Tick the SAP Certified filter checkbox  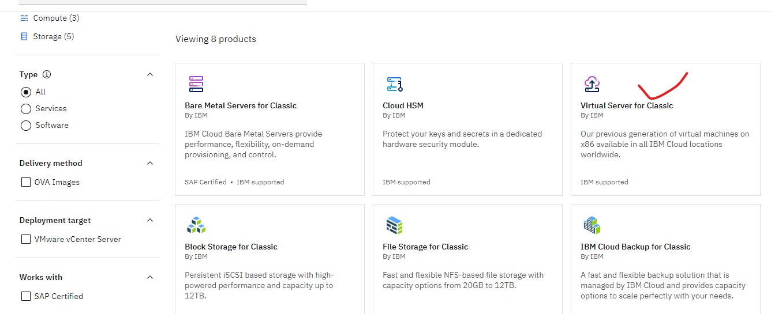point(25,296)
